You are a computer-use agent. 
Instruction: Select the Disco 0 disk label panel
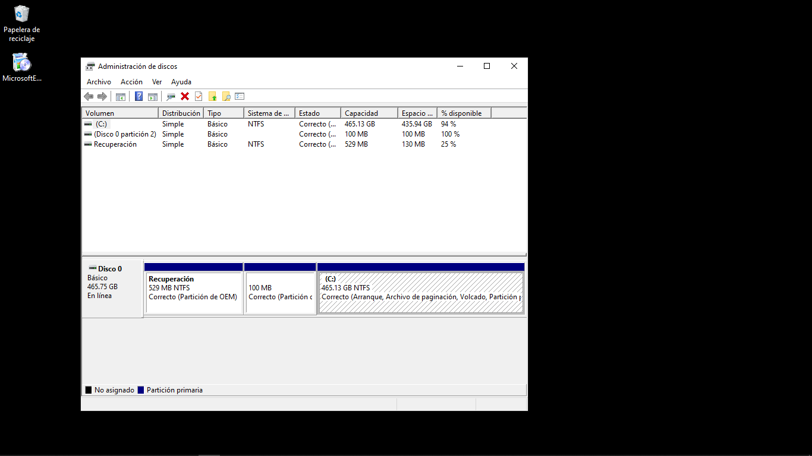coord(112,288)
